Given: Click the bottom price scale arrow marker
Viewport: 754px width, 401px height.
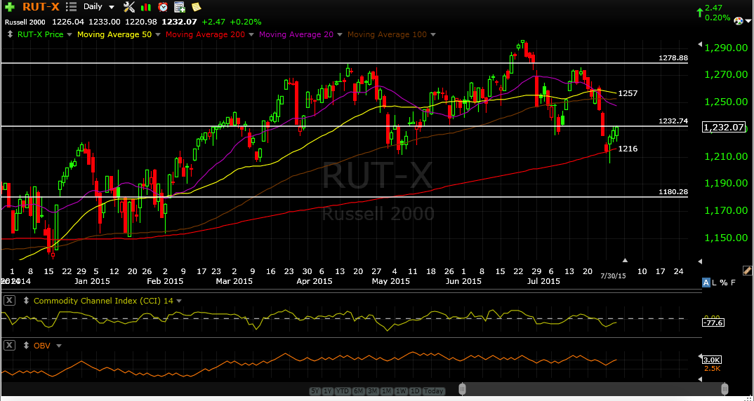Looking at the screenshot, I should pos(700,261).
